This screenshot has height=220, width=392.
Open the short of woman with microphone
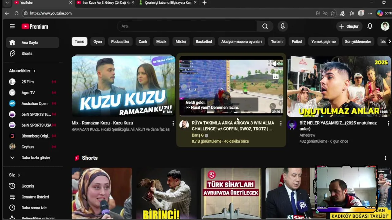pyautogui.click(x=102, y=193)
